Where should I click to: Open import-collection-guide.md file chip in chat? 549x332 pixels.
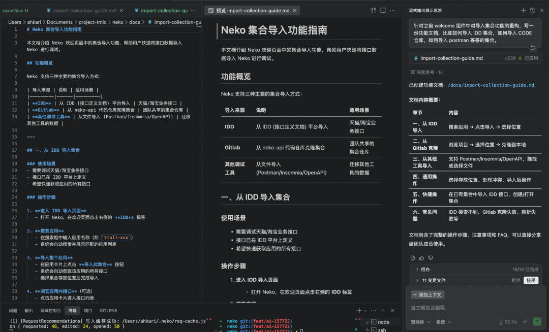point(475,58)
